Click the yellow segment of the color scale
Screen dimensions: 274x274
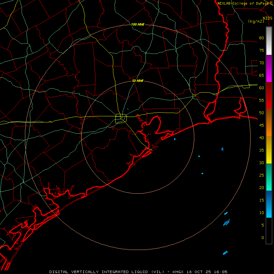269,150
